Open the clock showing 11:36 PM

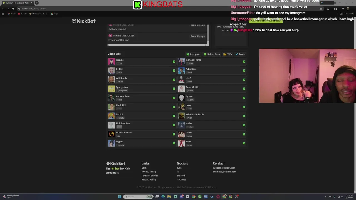tap(350, 196)
